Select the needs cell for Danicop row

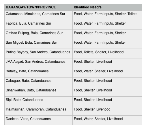107,120
